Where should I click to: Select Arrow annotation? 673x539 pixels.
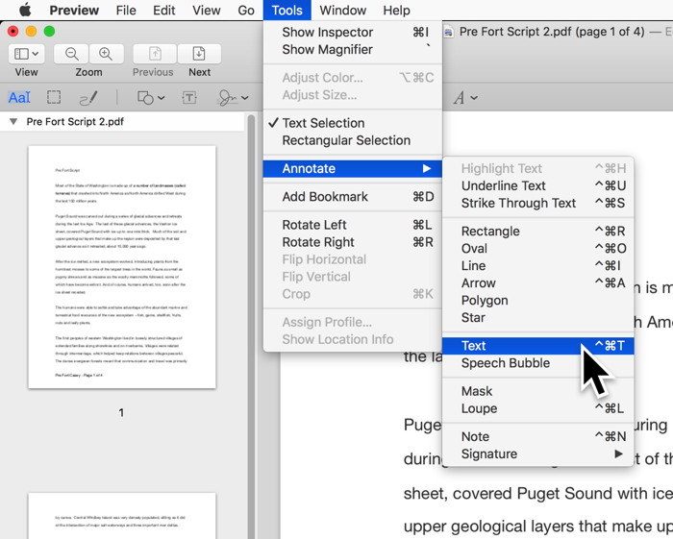coord(537,283)
